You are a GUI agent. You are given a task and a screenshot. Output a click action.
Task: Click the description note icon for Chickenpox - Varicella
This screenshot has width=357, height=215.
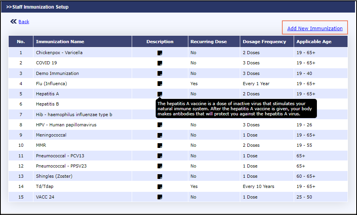[x=160, y=53]
